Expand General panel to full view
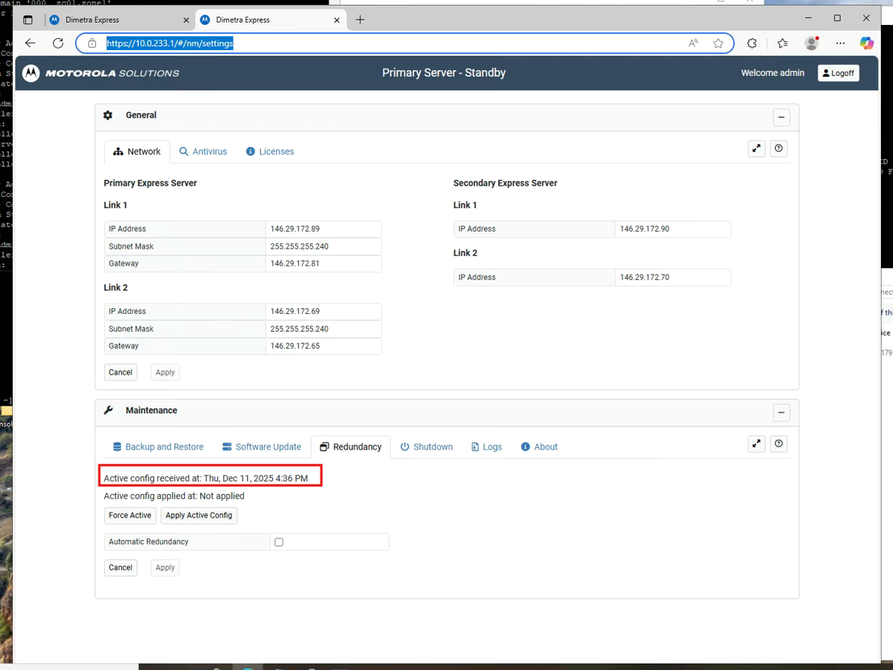The width and height of the screenshot is (893, 670). click(x=757, y=149)
